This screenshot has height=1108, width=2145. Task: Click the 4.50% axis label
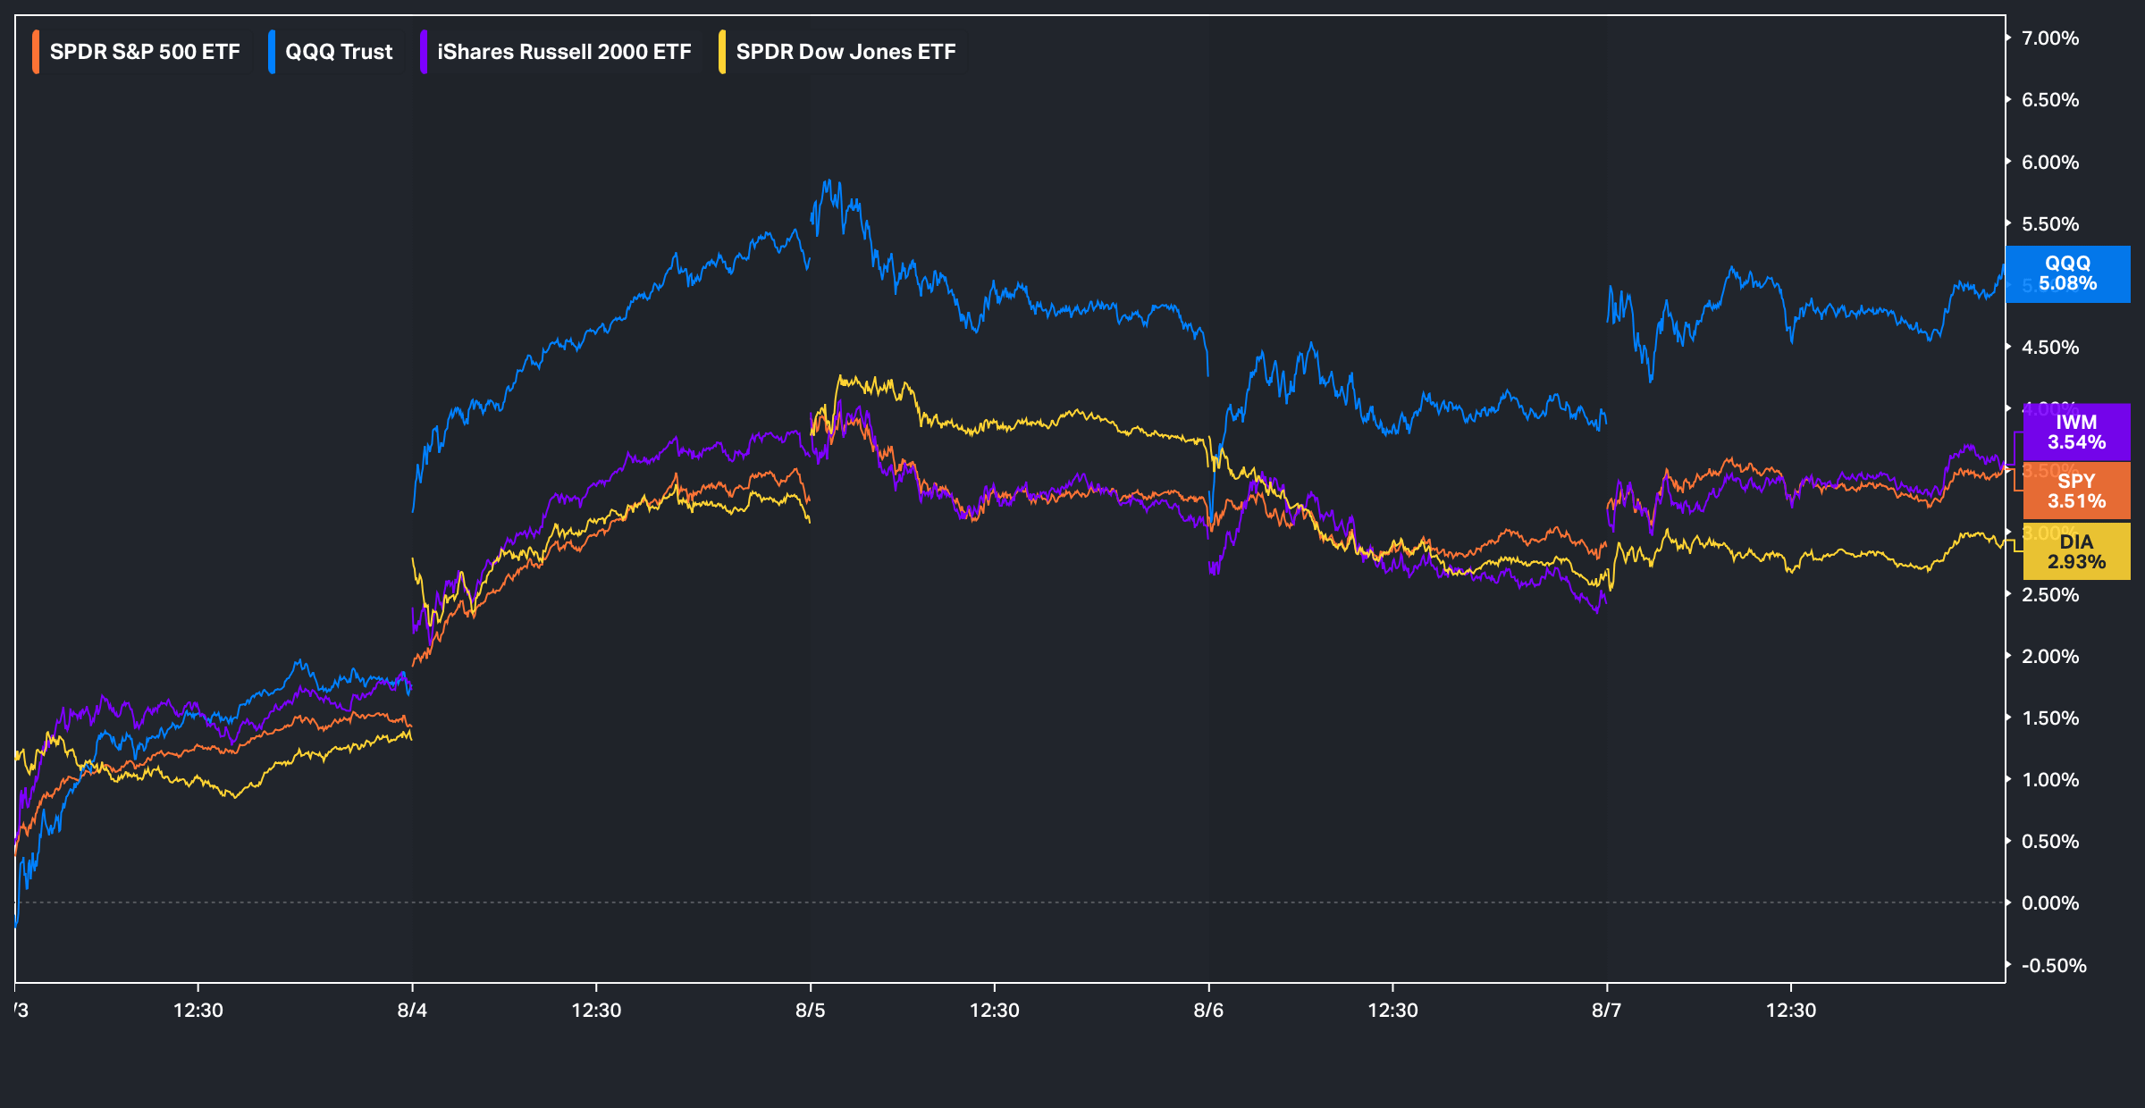click(x=2050, y=348)
